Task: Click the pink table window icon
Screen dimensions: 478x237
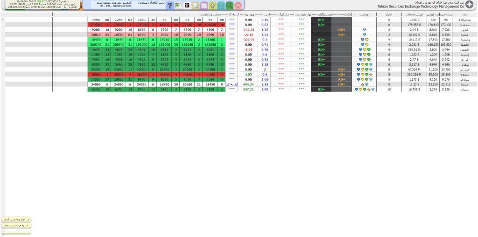Action: [204, 5]
